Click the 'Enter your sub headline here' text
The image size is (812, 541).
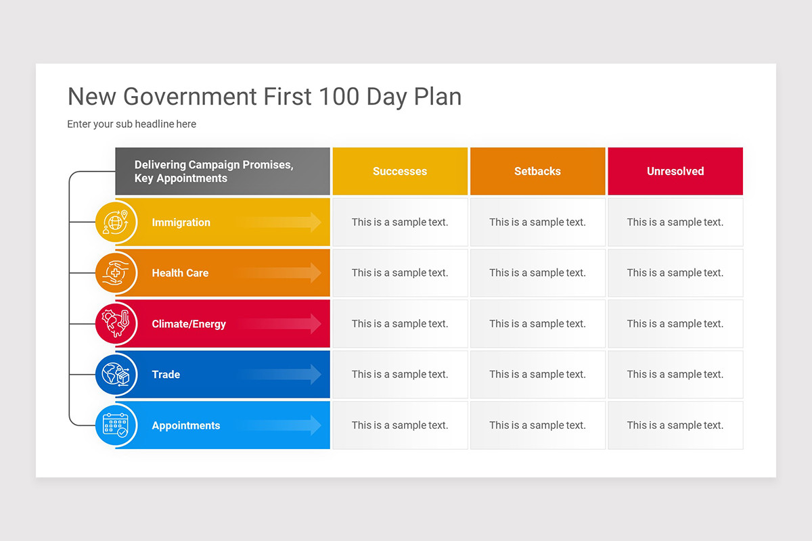coord(132,124)
